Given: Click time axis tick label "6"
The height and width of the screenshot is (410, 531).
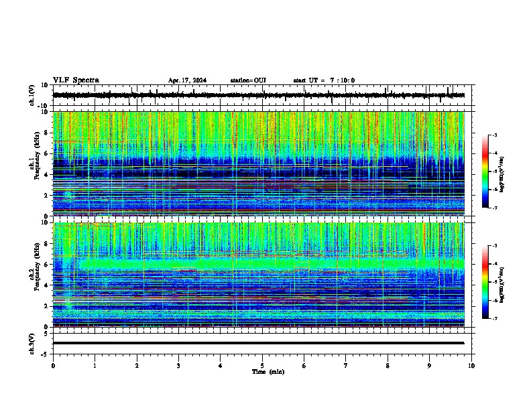Looking at the screenshot, I should (304, 366).
